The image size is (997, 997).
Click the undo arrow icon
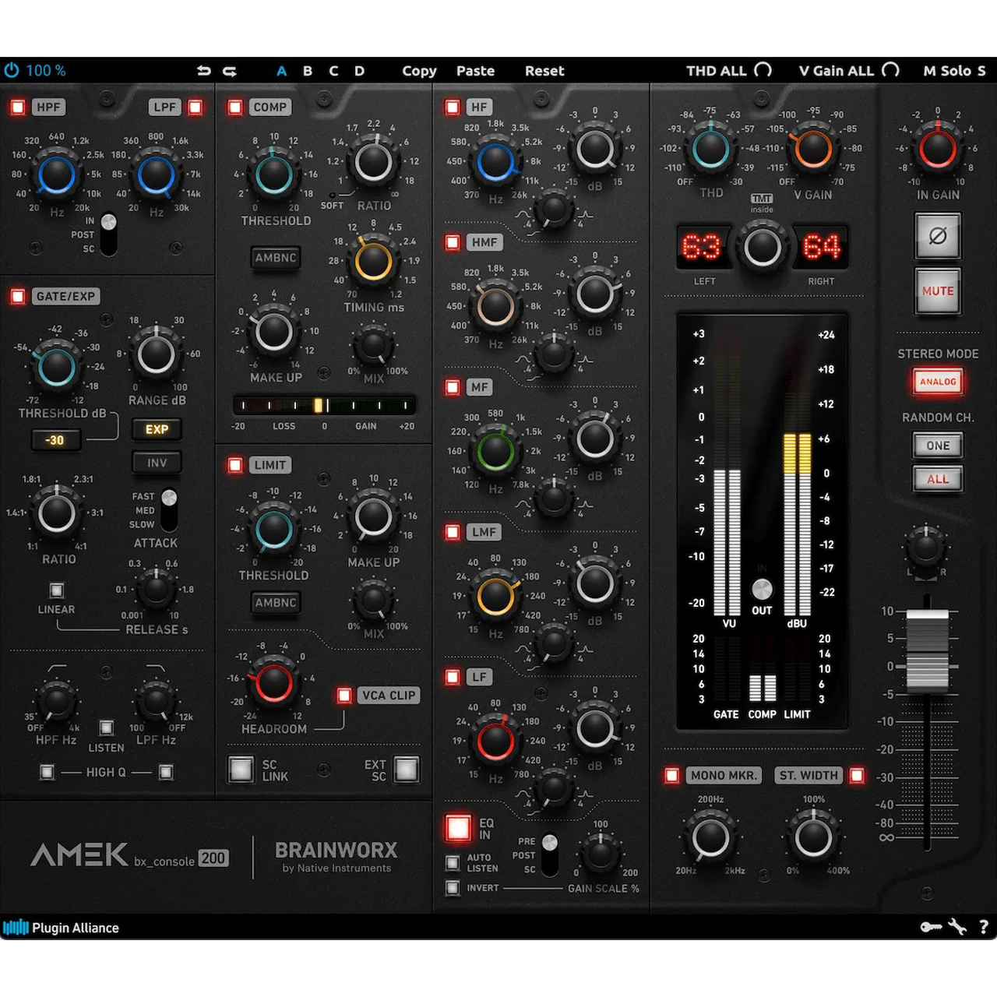click(204, 71)
